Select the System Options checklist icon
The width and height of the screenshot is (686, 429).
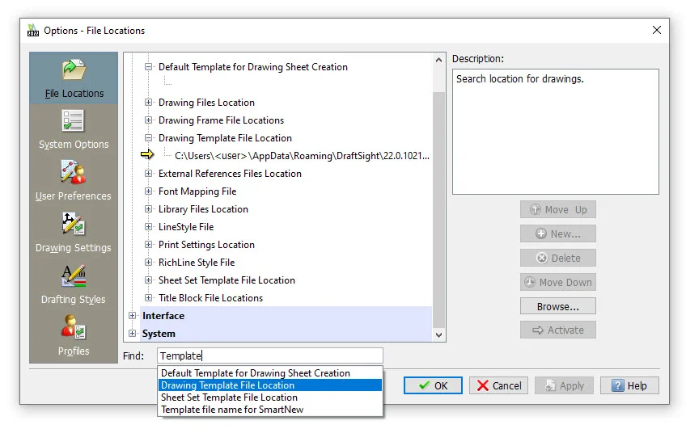(74, 122)
